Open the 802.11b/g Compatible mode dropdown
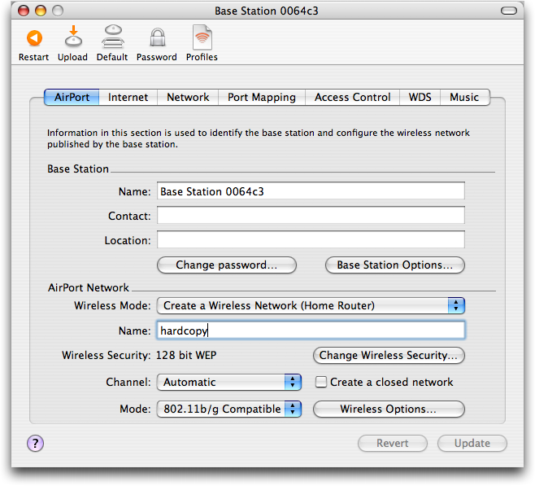The image size is (535, 486). [228, 409]
